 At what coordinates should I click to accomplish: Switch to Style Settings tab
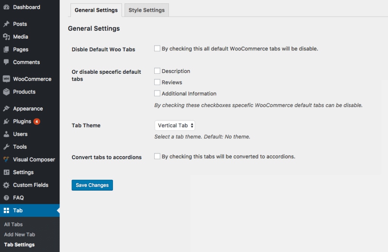146,10
